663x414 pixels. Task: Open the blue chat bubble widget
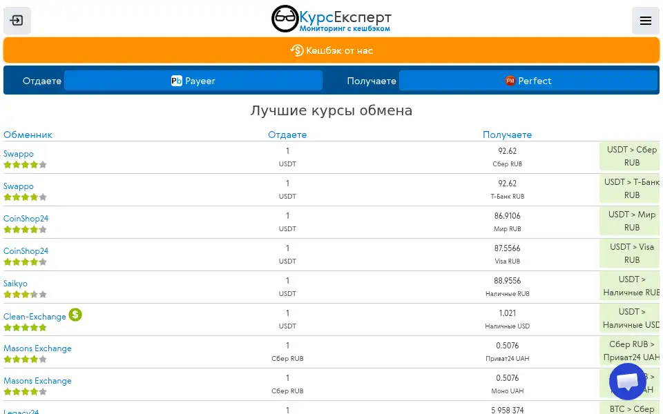click(x=628, y=382)
